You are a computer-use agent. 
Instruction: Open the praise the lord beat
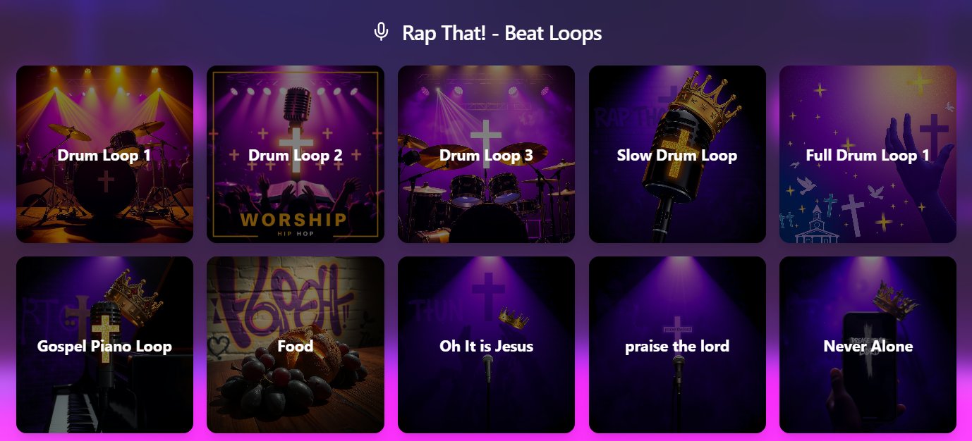[677, 344]
